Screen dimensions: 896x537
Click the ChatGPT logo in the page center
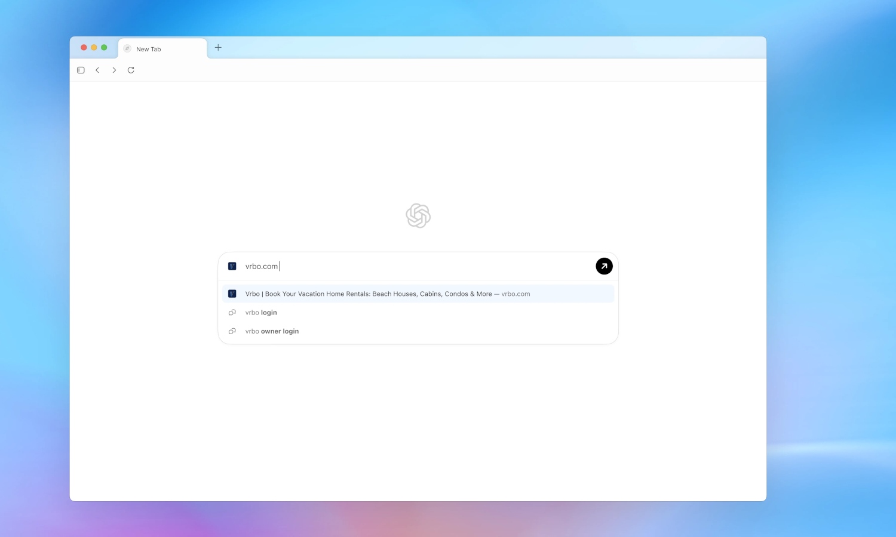(x=418, y=215)
